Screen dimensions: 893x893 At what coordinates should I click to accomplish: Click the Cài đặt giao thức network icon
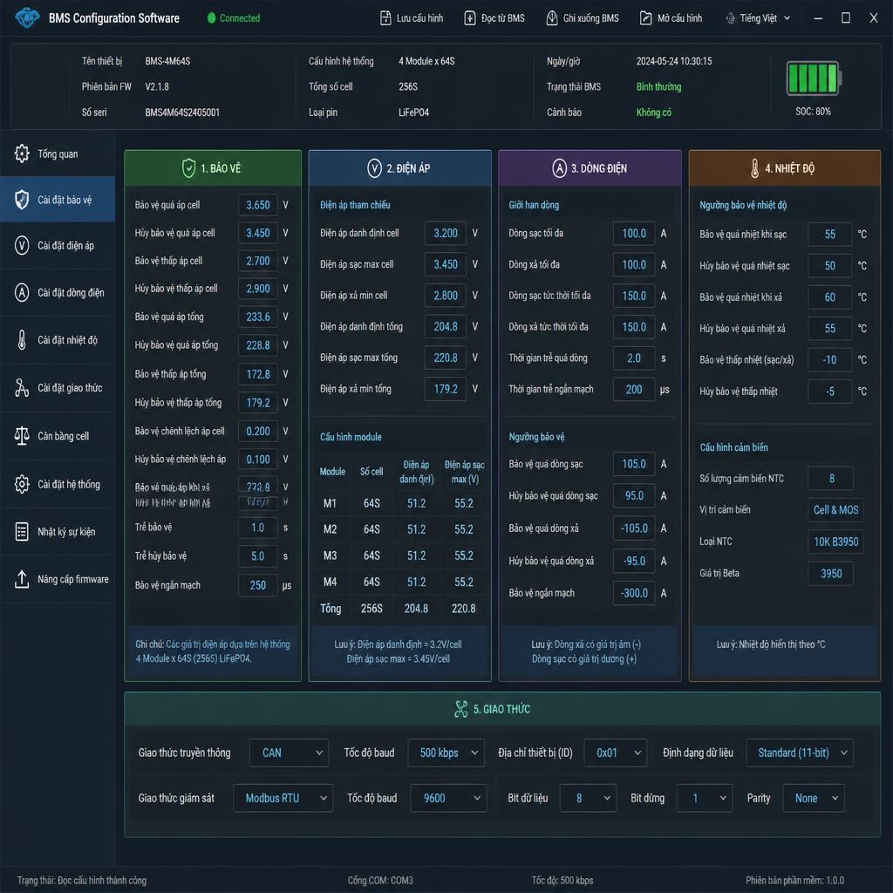(x=22, y=388)
